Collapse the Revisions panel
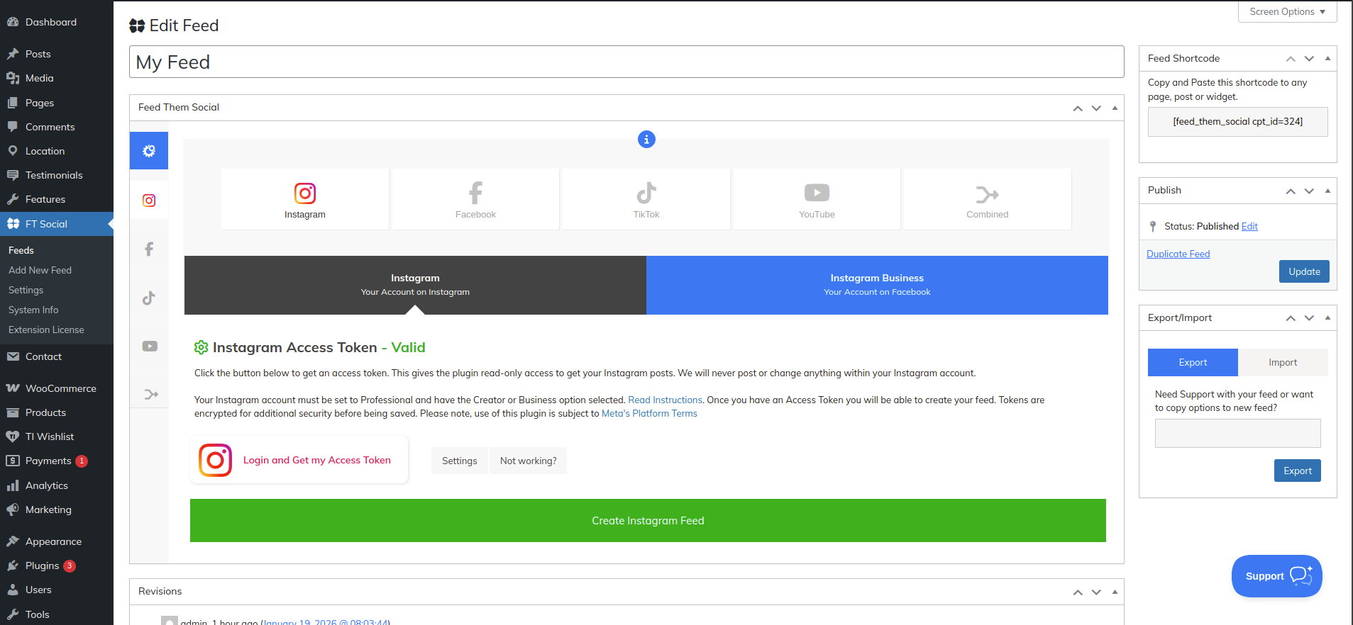The image size is (1353, 625). pos(1115,592)
